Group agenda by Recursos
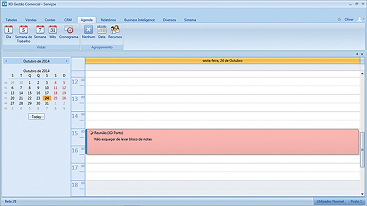367x206 pixels. click(x=115, y=32)
